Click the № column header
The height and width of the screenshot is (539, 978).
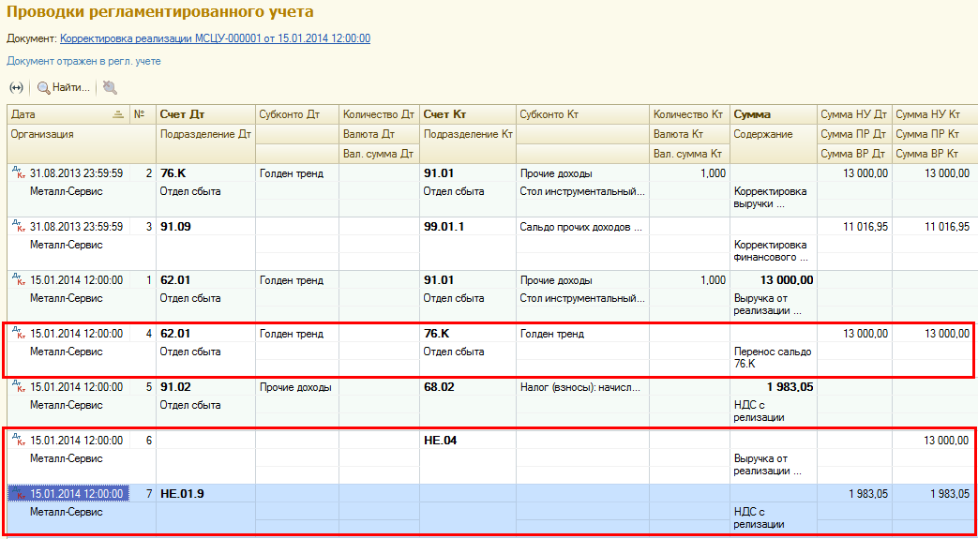point(143,114)
